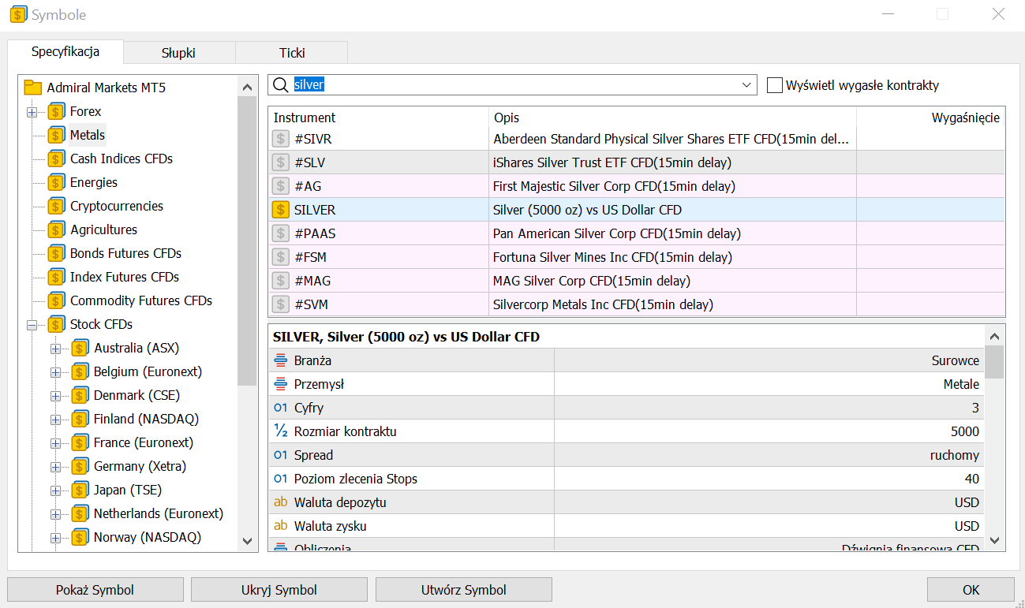Click the Metals group dollar icon
This screenshot has width=1025, height=608.
[56, 135]
